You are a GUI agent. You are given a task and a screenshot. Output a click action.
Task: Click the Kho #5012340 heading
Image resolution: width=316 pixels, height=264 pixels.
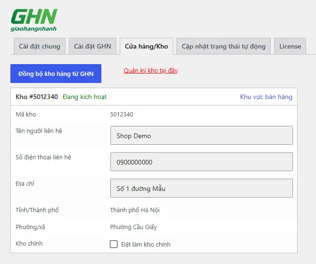click(x=37, y=97)
